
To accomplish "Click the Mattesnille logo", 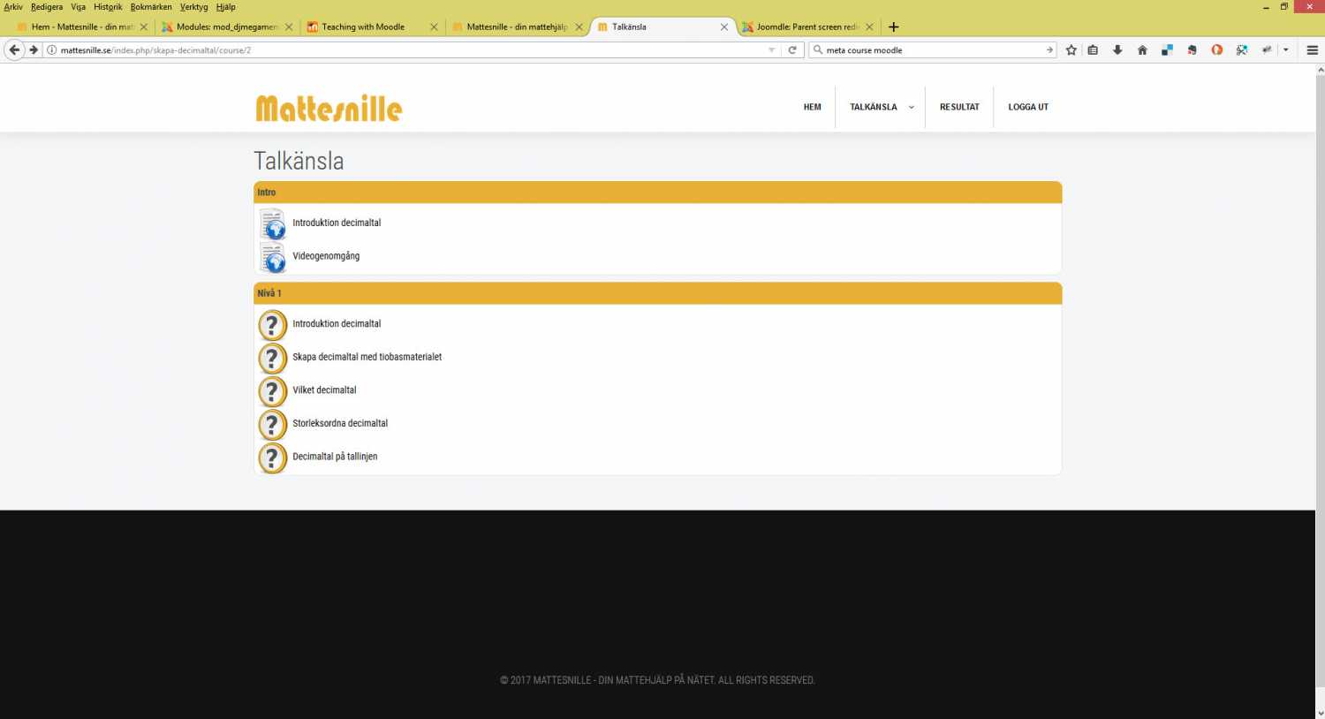I will click(x=329, y=108).
